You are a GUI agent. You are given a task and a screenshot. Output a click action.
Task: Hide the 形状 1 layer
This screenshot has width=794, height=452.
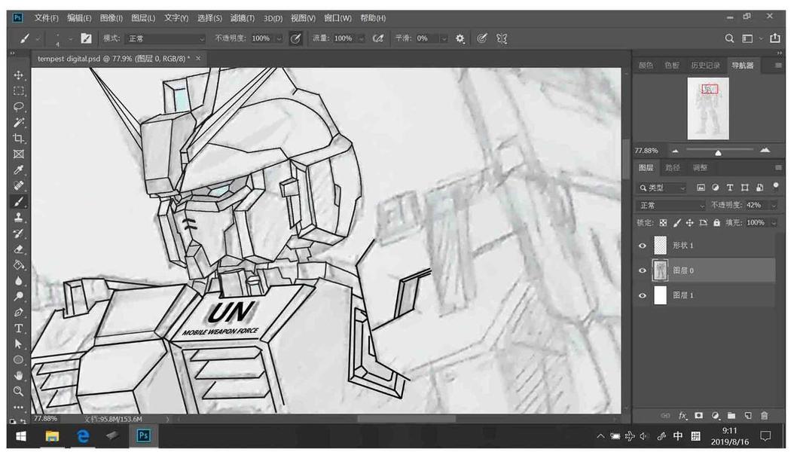pyautogui.click(x=642, y=246)
